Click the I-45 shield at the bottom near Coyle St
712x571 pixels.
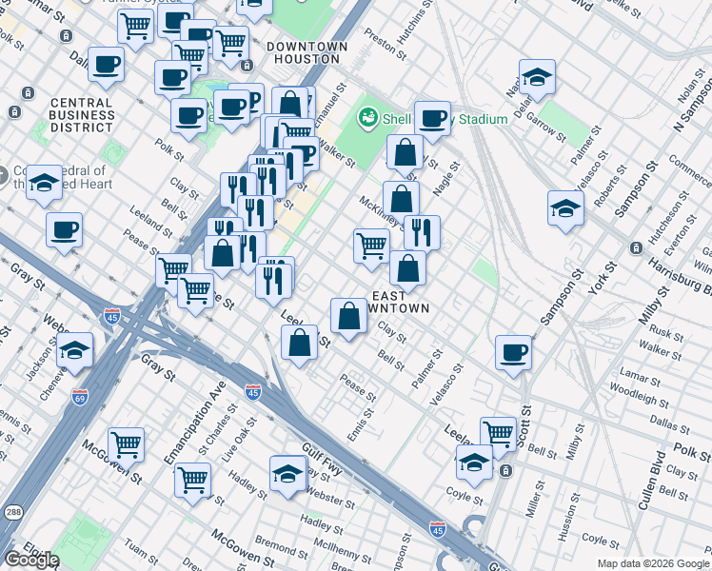coord(437,530)
